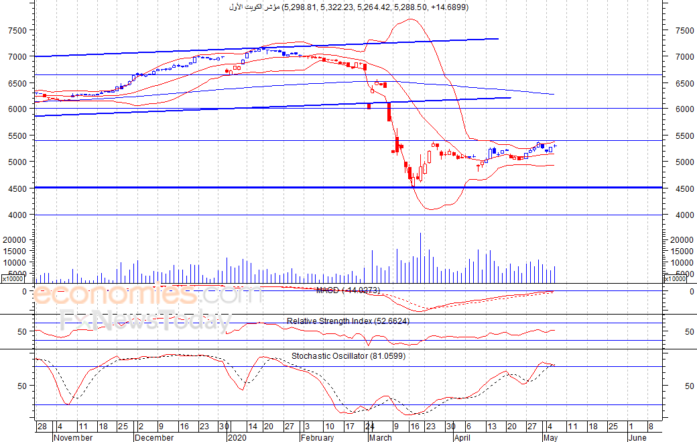Click 4500 on the left price axis
This screenshot has height=442, width=697.
tap(17, 188)
